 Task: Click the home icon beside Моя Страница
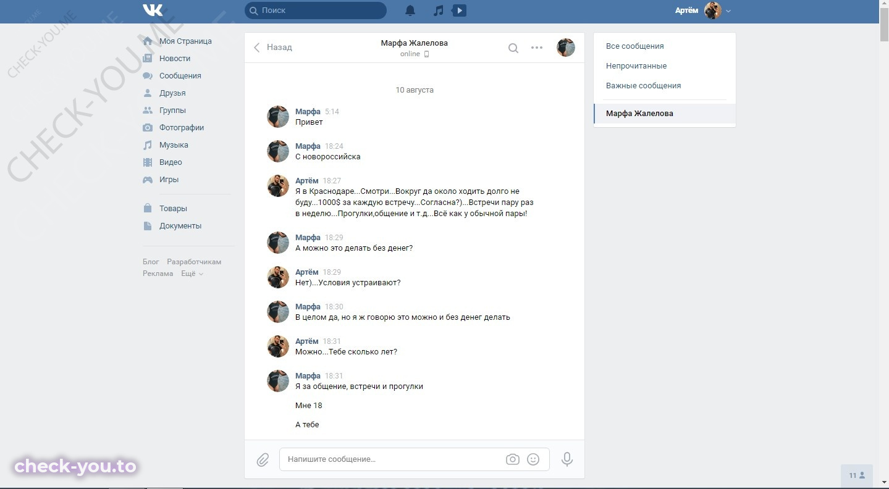148,41
